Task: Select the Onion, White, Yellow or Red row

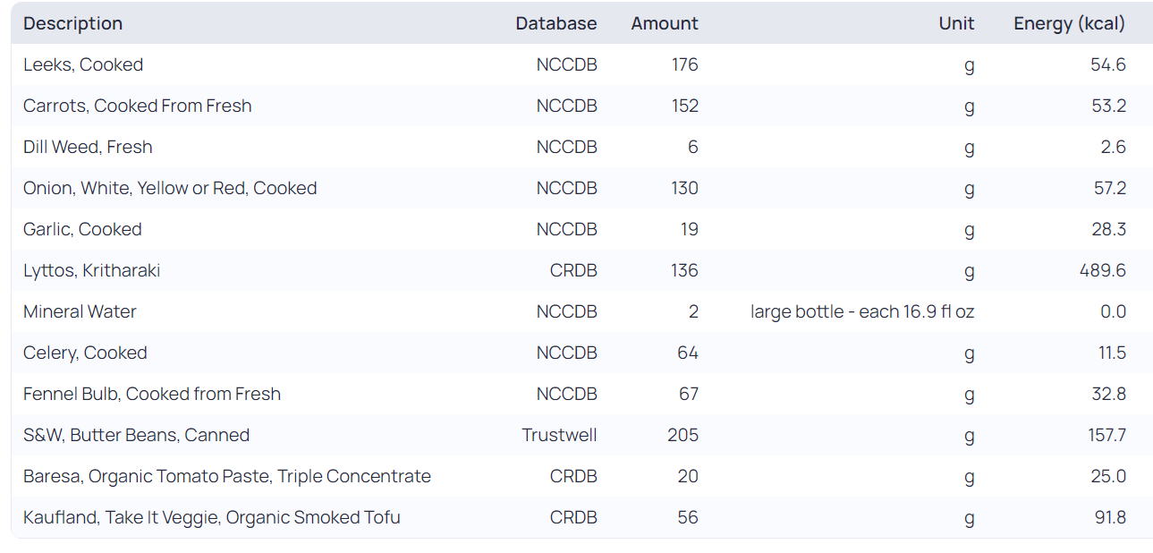Action: pyautogui.click(x=170, y=188)
